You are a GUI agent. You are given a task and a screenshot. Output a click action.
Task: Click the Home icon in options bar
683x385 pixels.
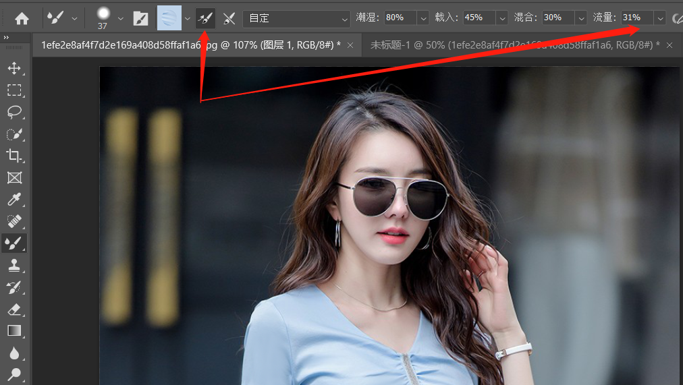pos(22,18)
